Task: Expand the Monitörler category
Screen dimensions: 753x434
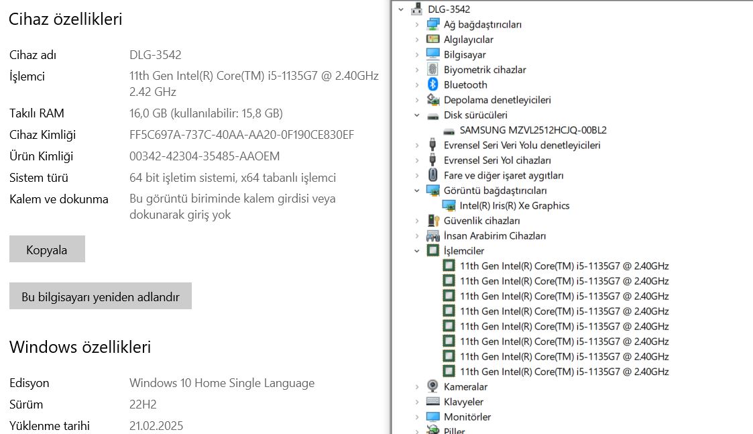Action: tap(417, 417)
